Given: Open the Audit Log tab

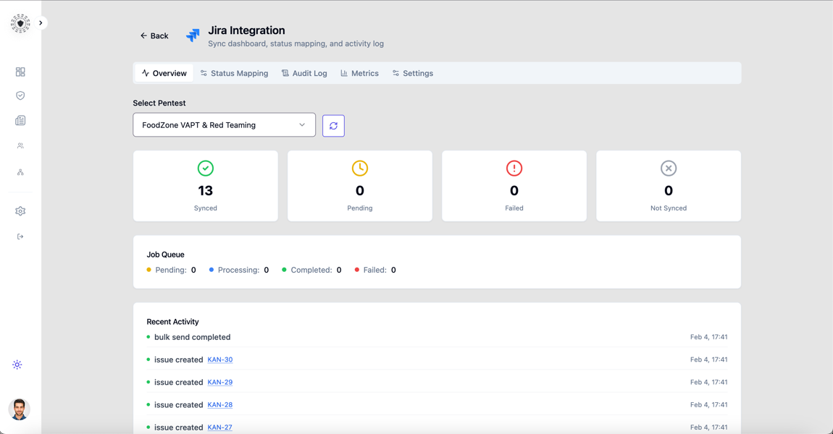Looking at the screenshot, I should [304, 73].
